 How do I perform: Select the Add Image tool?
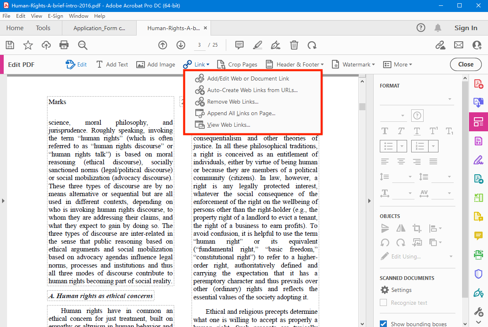(156, 64)
